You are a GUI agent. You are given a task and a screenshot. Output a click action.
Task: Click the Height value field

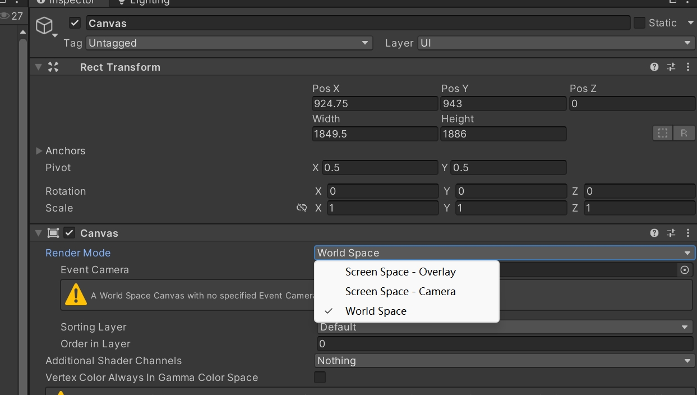pyautogui.click(x=504, y=134)
